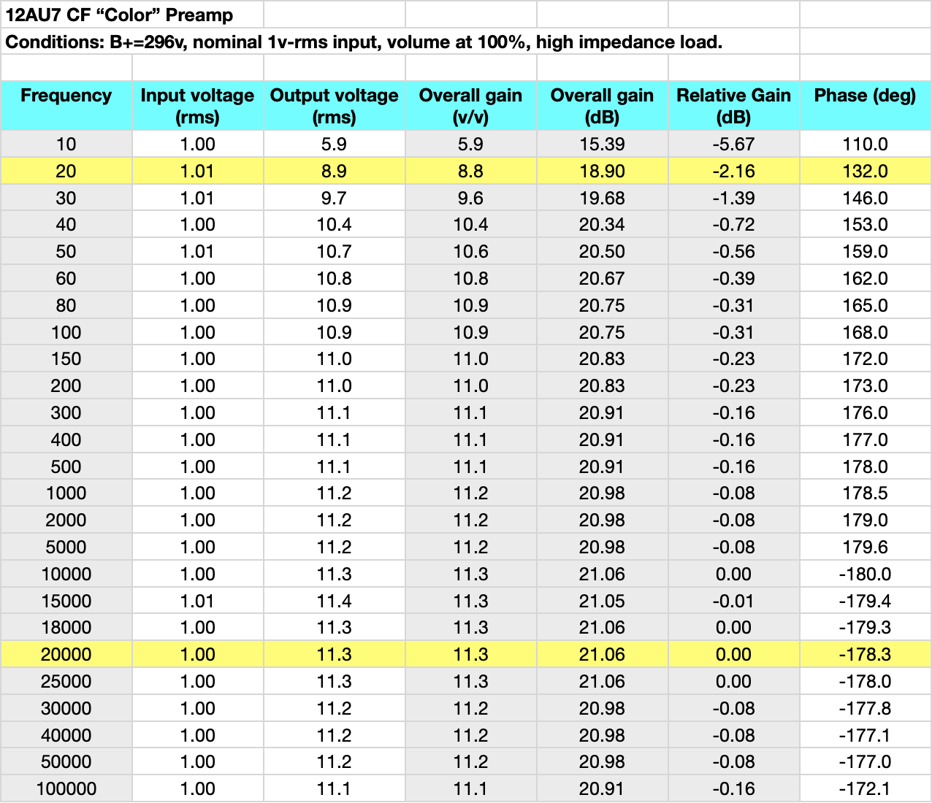Click the phase cell 176.0

[865, 412]
